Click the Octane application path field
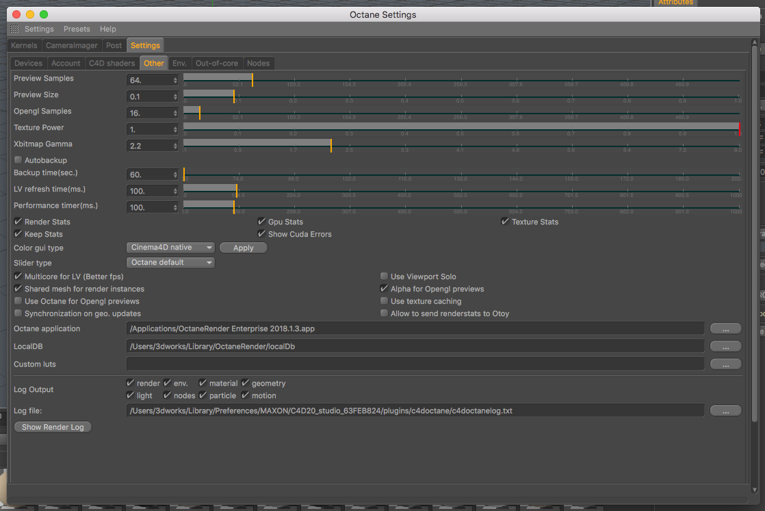 pos(415,328)
